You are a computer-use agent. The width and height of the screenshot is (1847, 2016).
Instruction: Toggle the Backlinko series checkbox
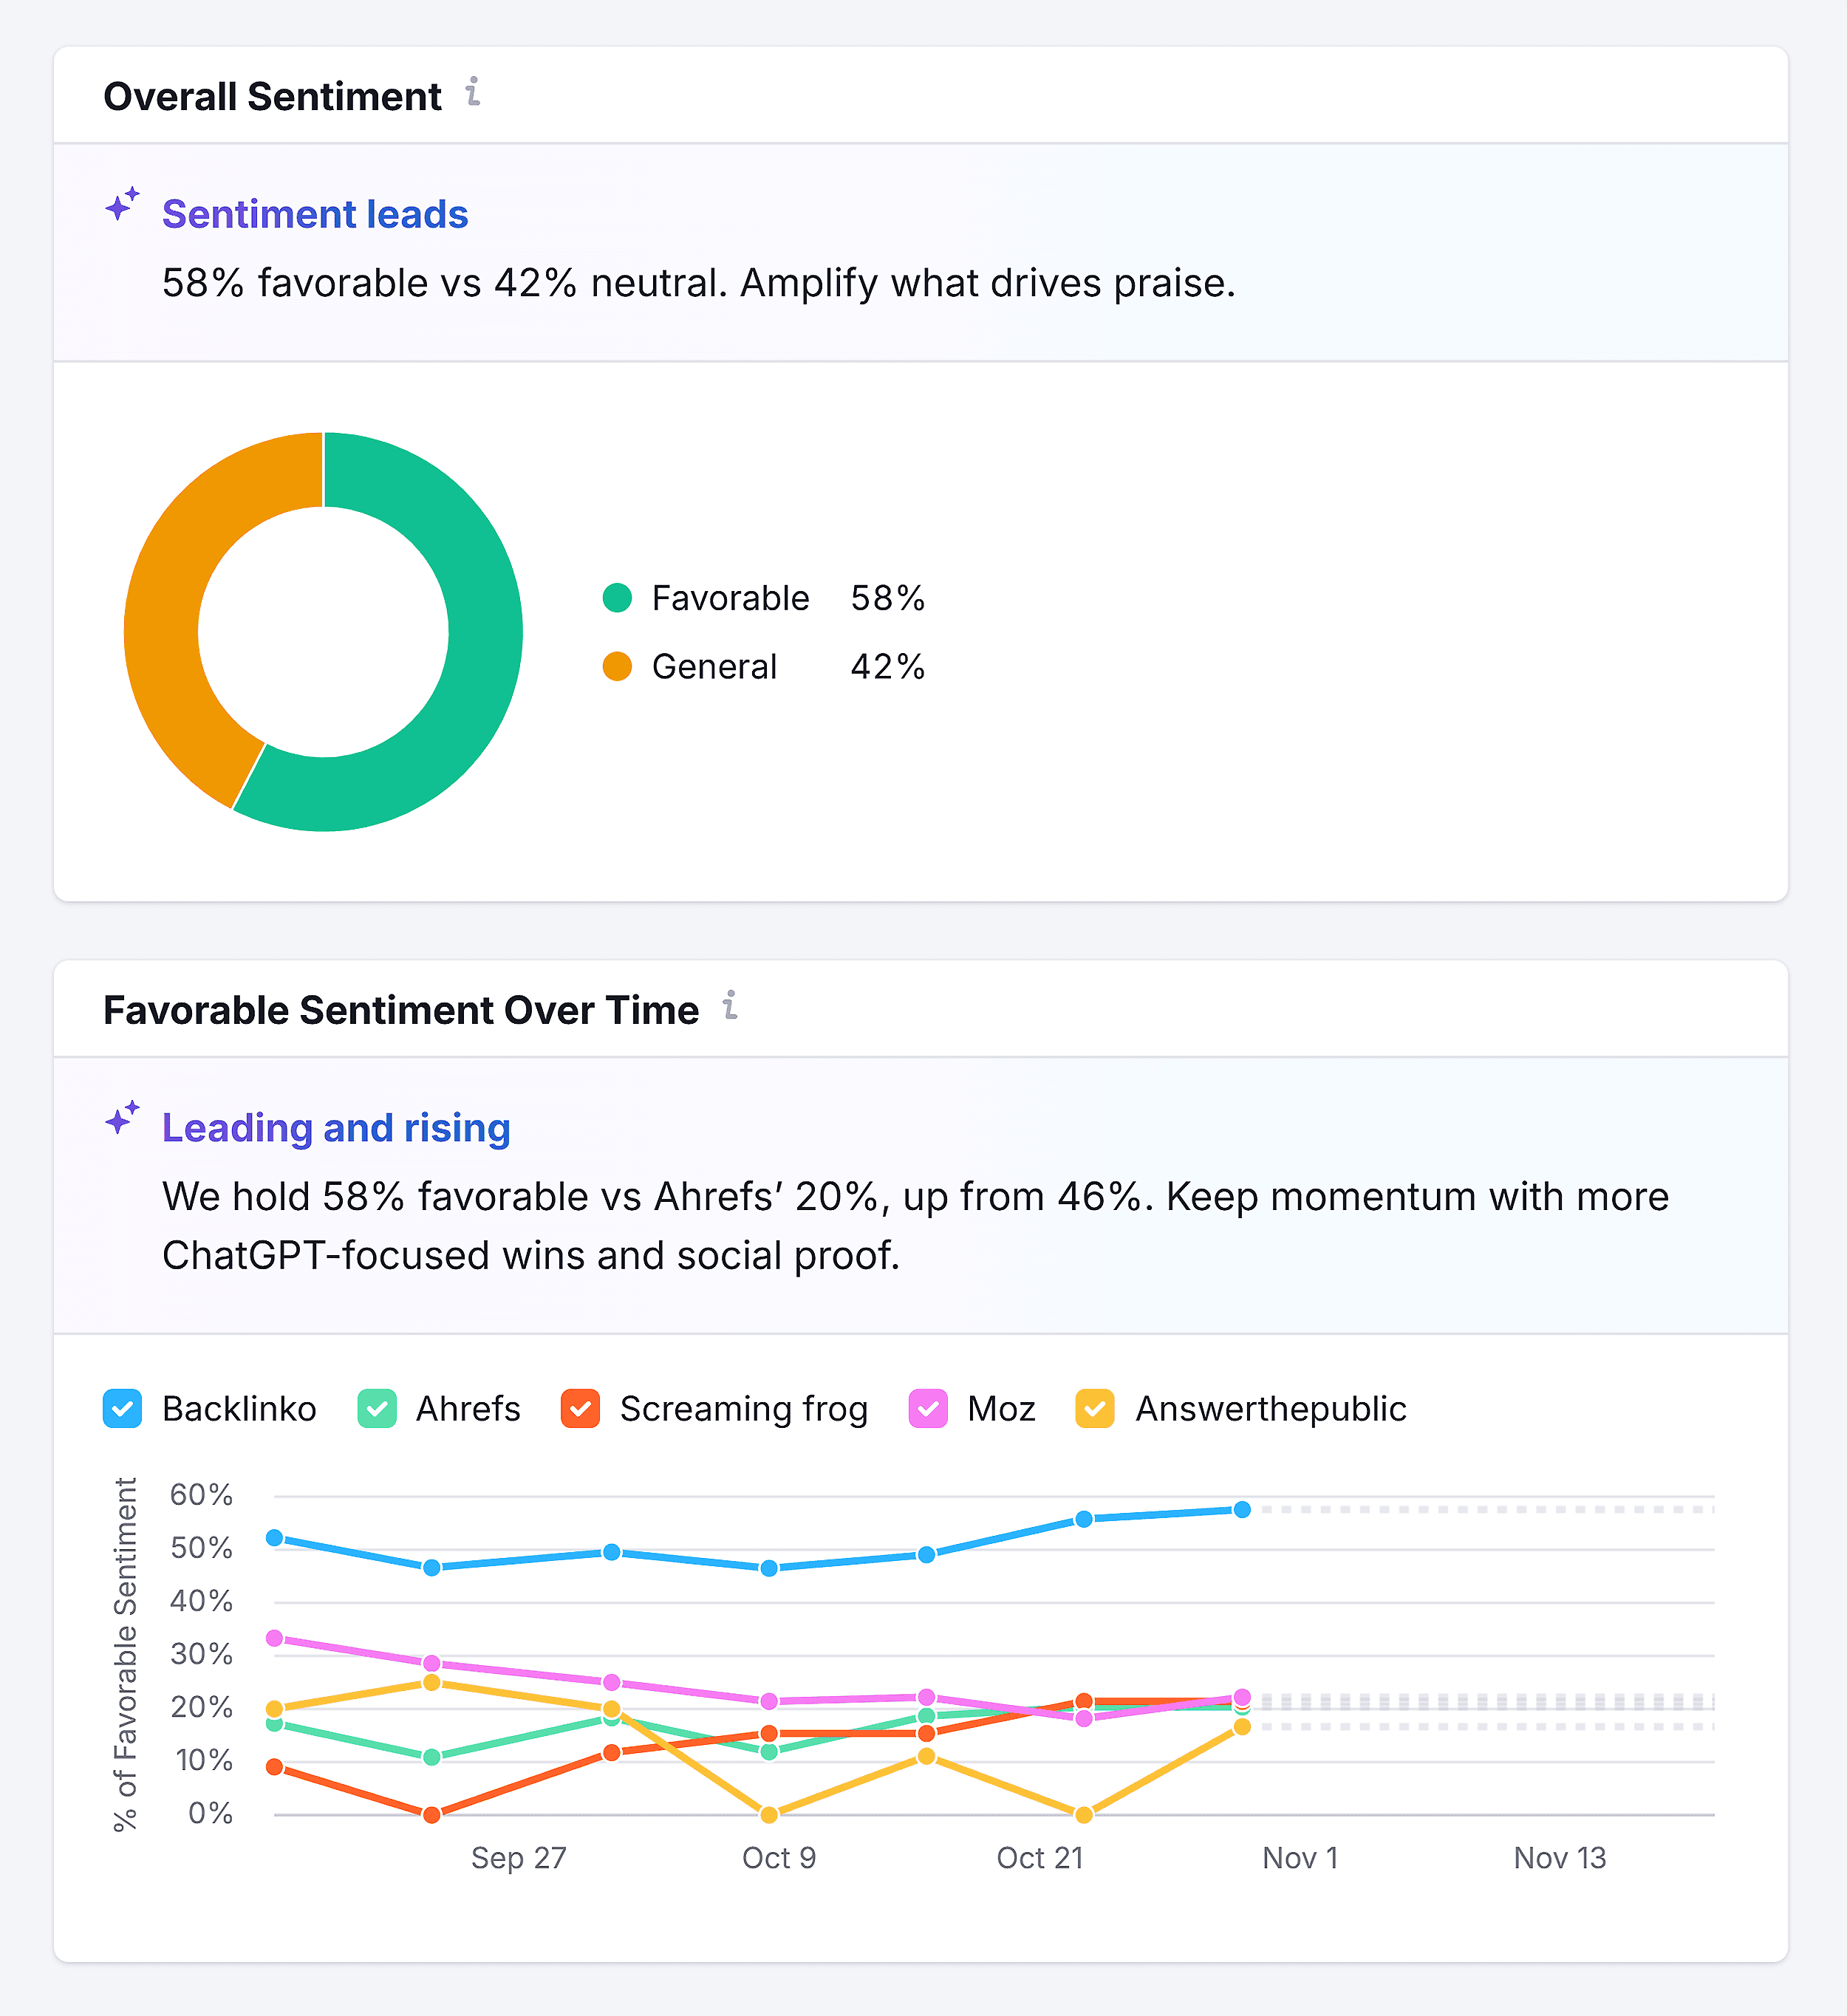click(121, 1409)
